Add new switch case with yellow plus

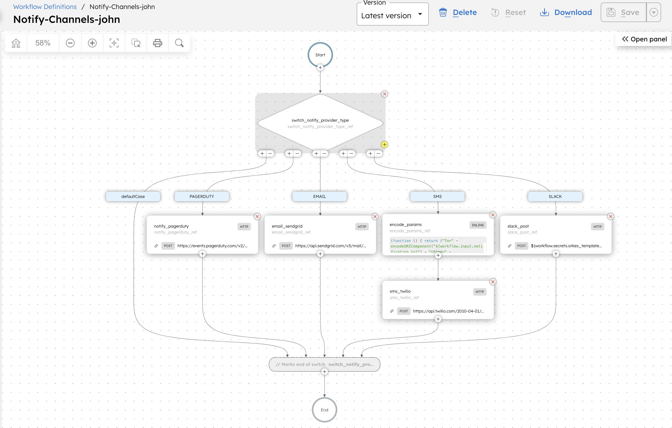point(384,145)
